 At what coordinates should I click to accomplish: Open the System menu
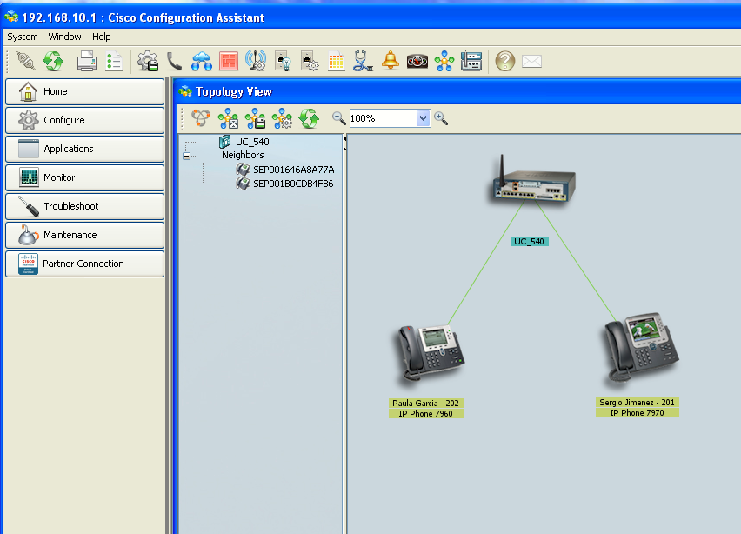point(23,37)
